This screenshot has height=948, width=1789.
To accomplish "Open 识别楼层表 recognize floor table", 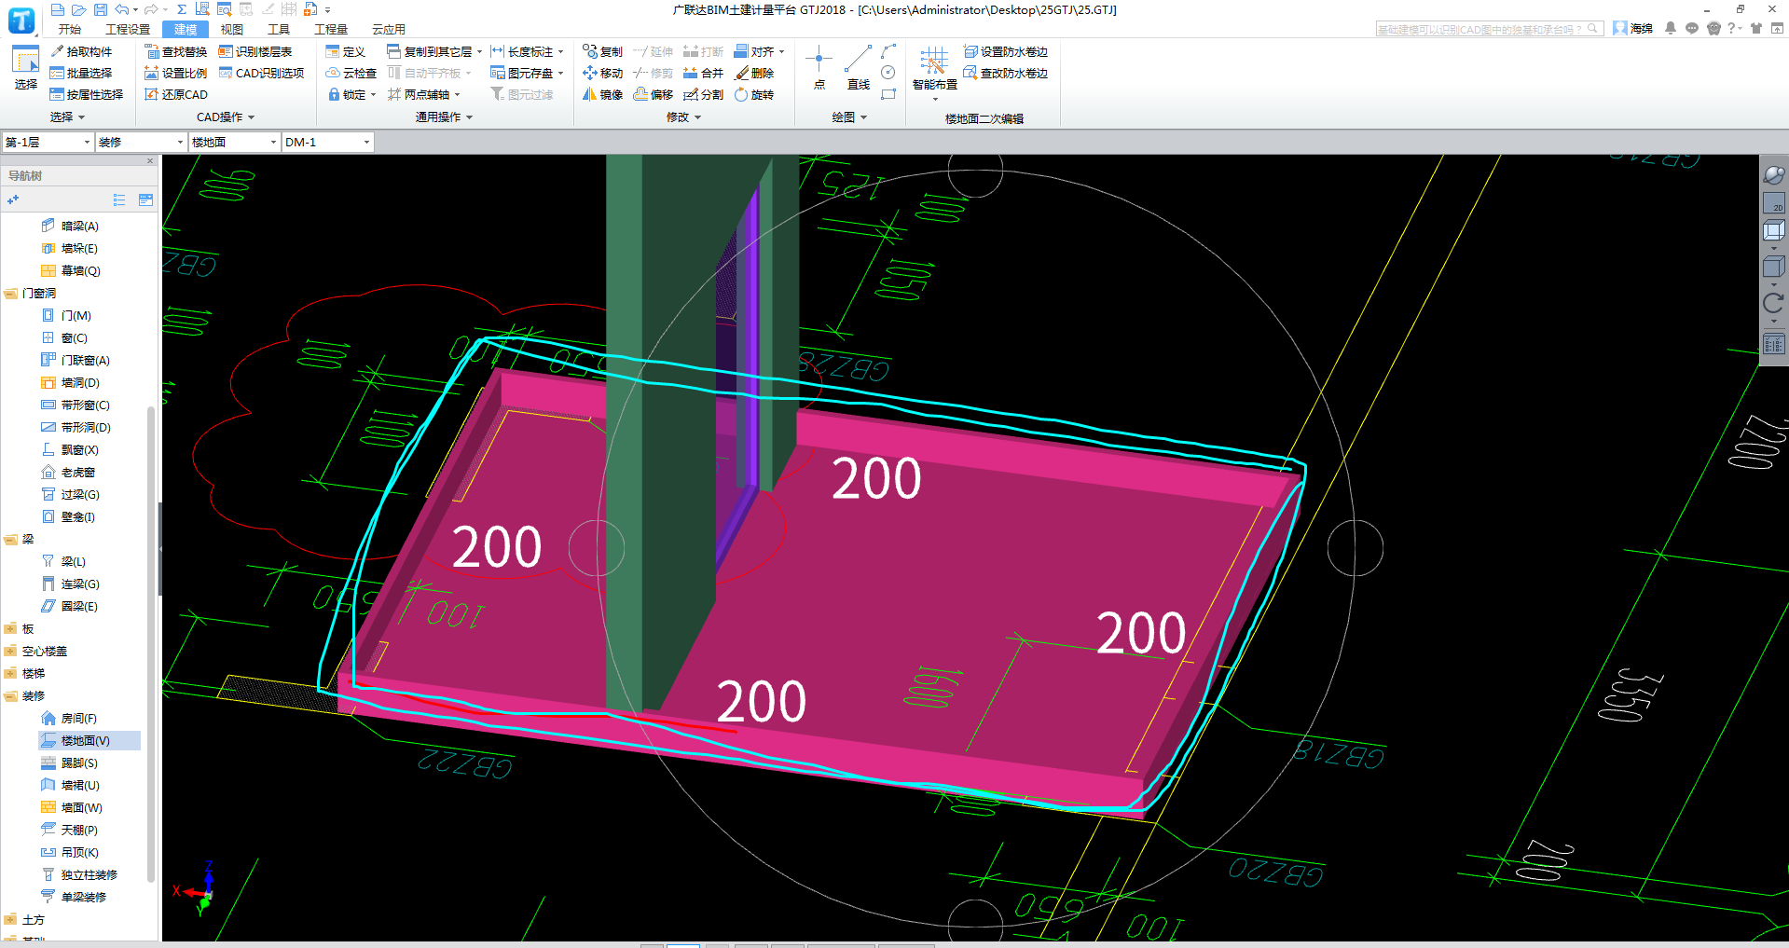I will click(255, 51).
